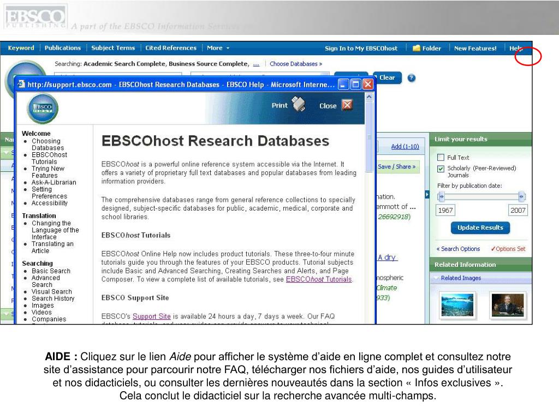Select Images help topic

click(x=43, y=306)
